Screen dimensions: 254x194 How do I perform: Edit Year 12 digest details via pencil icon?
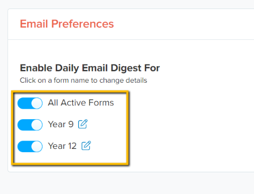click(86, 146)
